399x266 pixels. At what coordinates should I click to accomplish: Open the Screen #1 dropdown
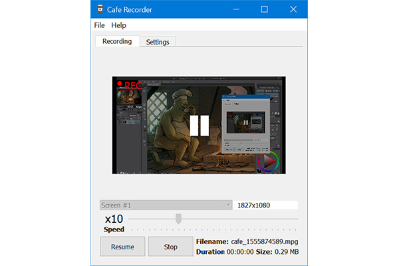click(166, 205)
